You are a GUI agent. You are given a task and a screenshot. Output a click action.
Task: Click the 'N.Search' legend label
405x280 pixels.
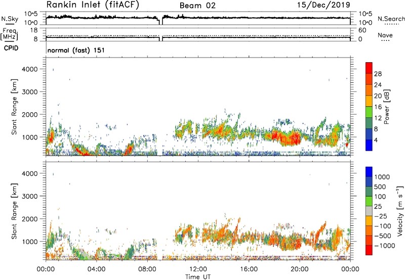(x=391, y=19)
